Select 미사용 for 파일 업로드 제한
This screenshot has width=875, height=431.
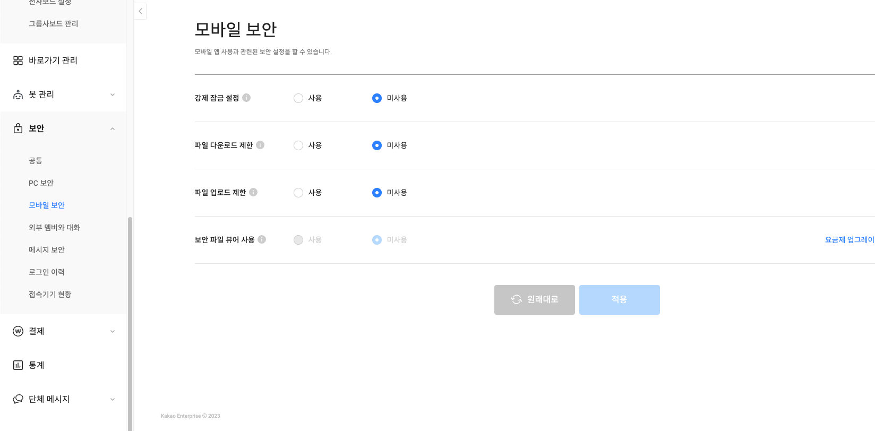tap(377, 193)
